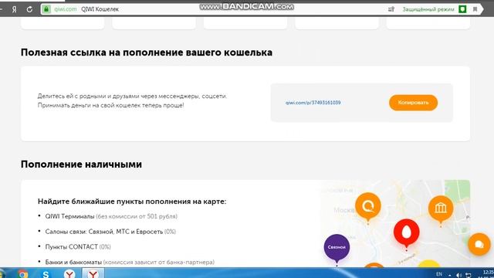This screenshot has height=278, width=494.
Task: Open Skype from the taskbar
Action: (x=46, y=274)
